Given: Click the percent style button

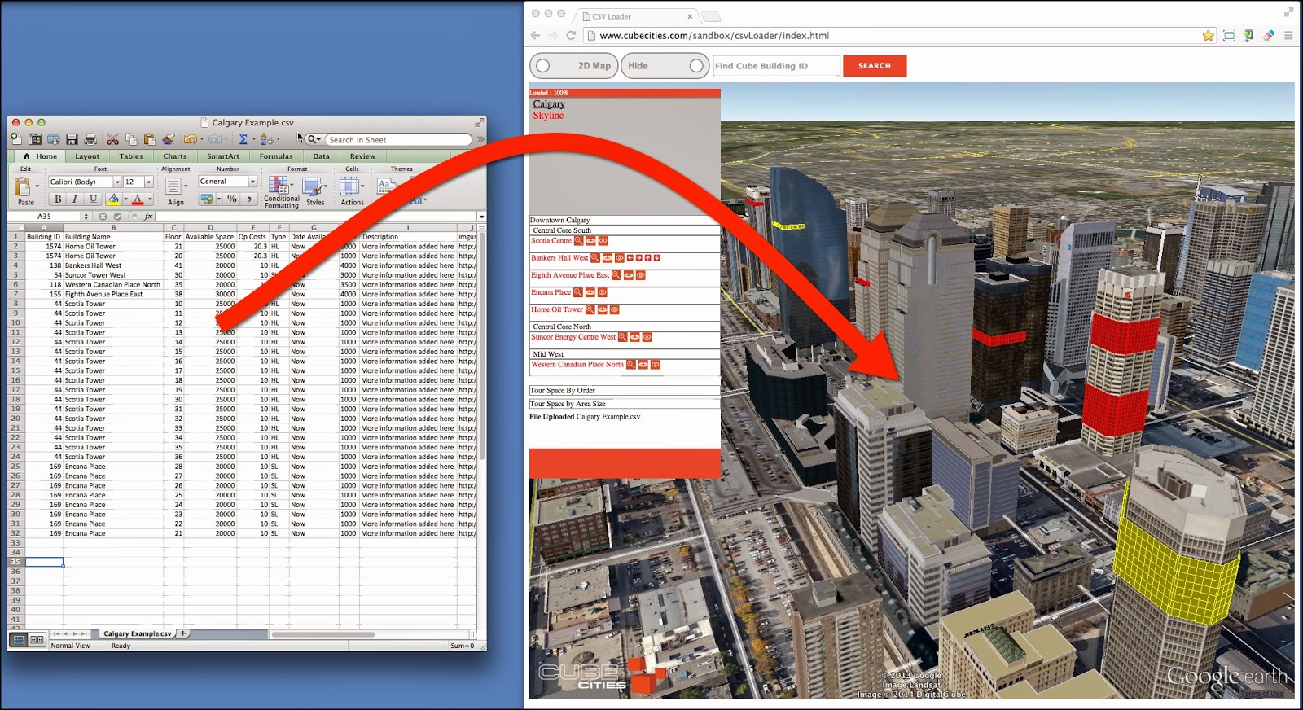Looking at the screenshot, I should (x=232, y=199).
